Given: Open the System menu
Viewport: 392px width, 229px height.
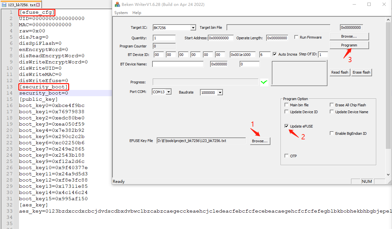Looking at the screenshot, I should click(x=121, y=13).
